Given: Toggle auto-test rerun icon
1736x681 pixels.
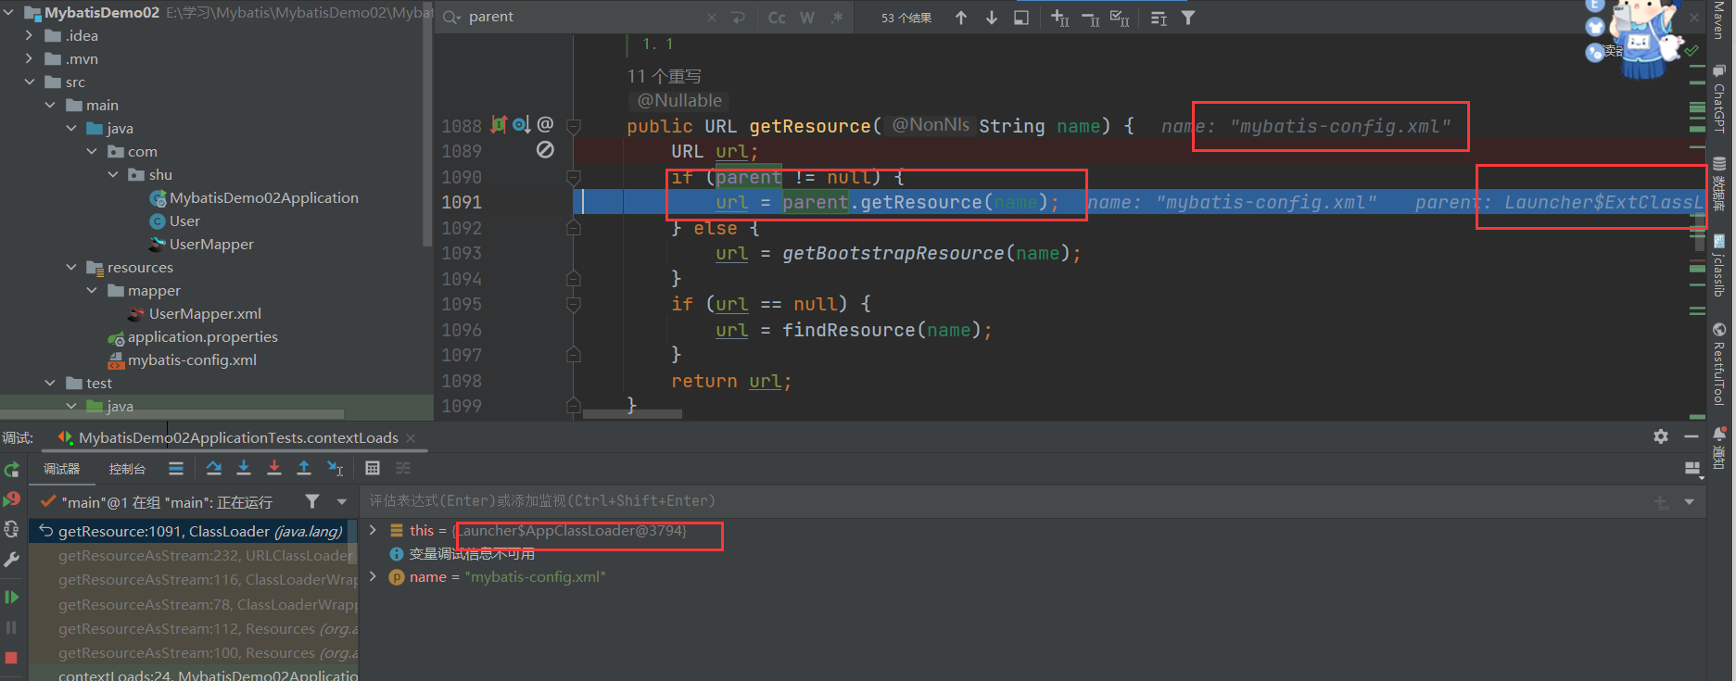Looking at the screenshot, I should click(12, 529).
